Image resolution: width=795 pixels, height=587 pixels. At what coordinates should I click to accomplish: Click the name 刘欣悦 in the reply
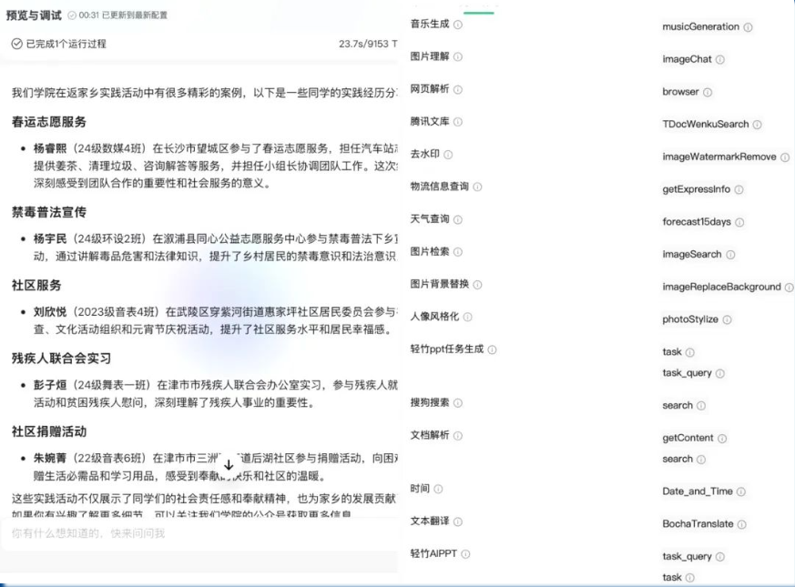50,312
